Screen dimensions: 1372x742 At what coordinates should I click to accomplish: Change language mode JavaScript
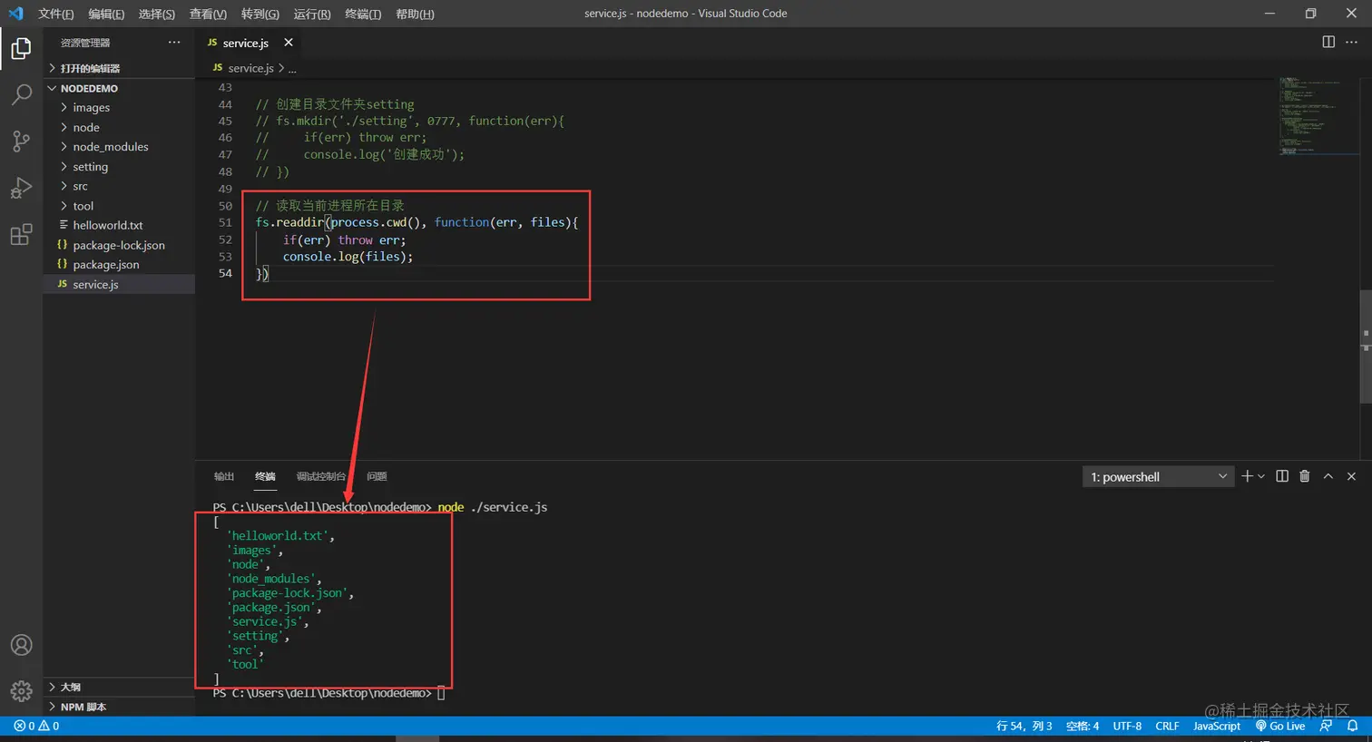(1217, 726)
